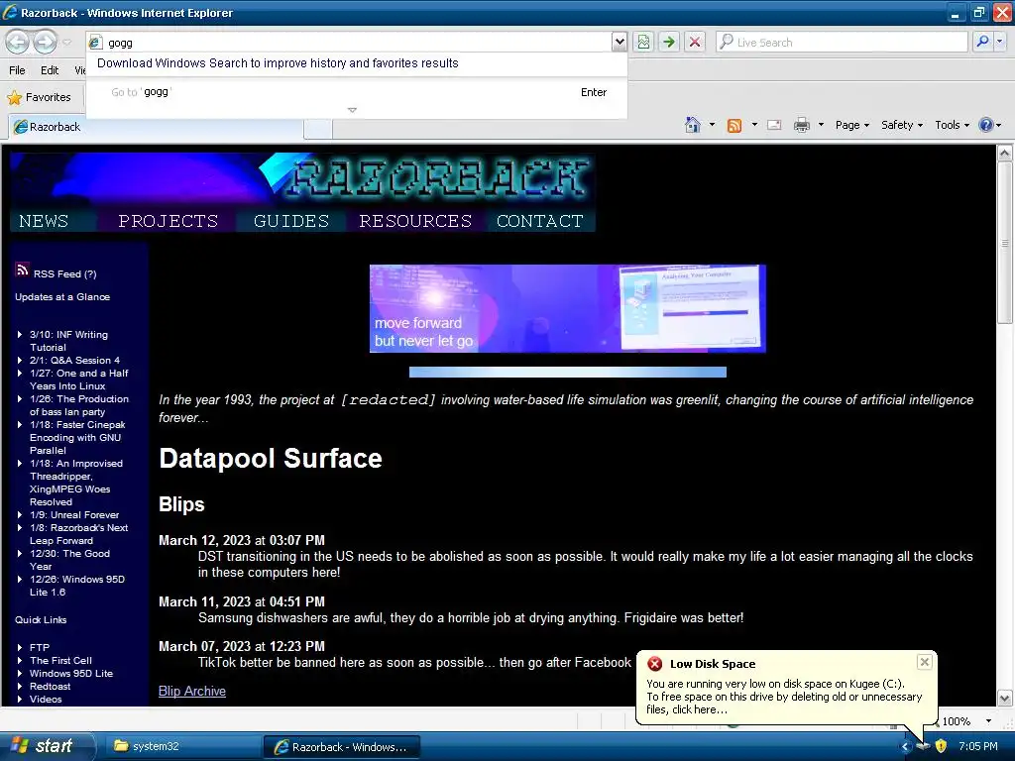Screen dimensions: 1015x761
Task: Click the orange RSS Feed icon in sidebar
Action: click(x=22, y=270)
